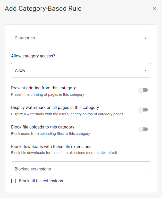Screen dimensions: 162x198
Task: Click the "Block file uploads to this category" label
Action: [42, 127]
